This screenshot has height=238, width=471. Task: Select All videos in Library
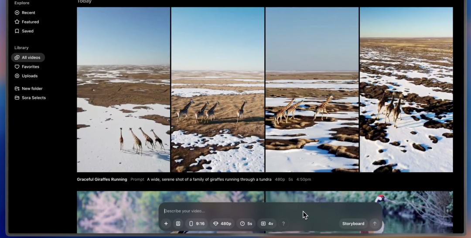[x=27, y=57]
